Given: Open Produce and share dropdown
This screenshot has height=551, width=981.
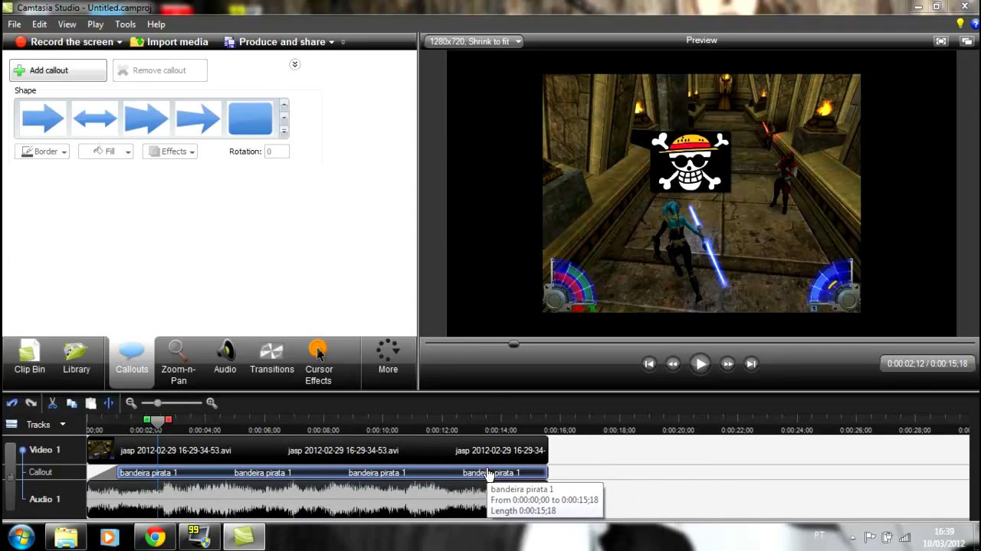Looking at the screenshot, I should pyautogui.click(x=332, y=42).
